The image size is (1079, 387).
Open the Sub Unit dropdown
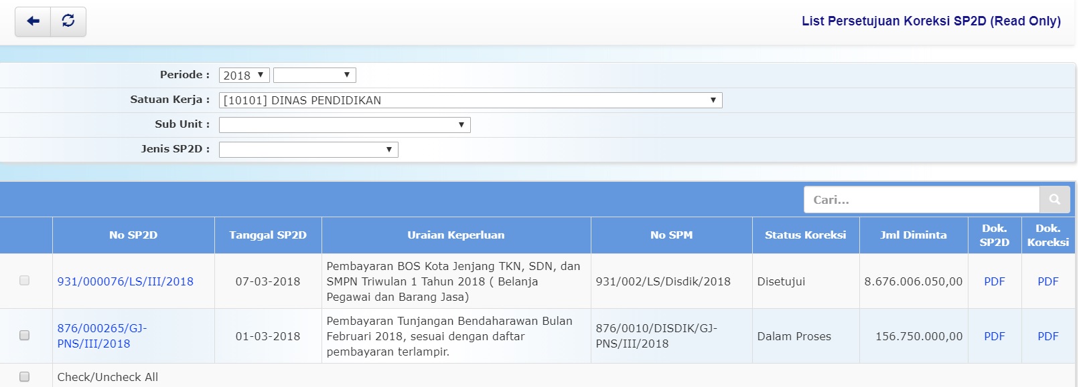pos(344,125)
